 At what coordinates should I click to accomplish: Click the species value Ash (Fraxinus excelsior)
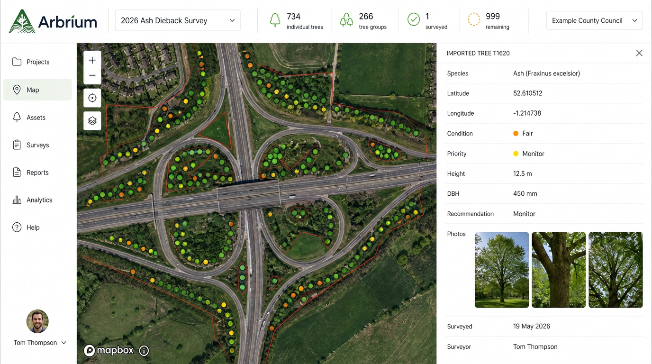point(546,73)
